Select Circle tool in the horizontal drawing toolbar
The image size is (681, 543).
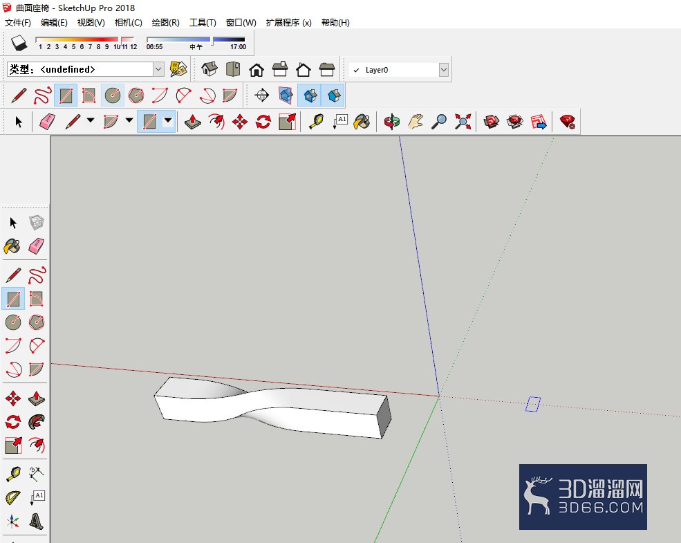tap(113, 95)
